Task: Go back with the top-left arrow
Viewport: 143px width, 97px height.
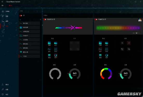Action: tap(2, 2)
